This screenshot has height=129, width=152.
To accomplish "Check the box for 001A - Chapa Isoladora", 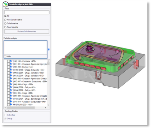I will [x=8, y=76].
